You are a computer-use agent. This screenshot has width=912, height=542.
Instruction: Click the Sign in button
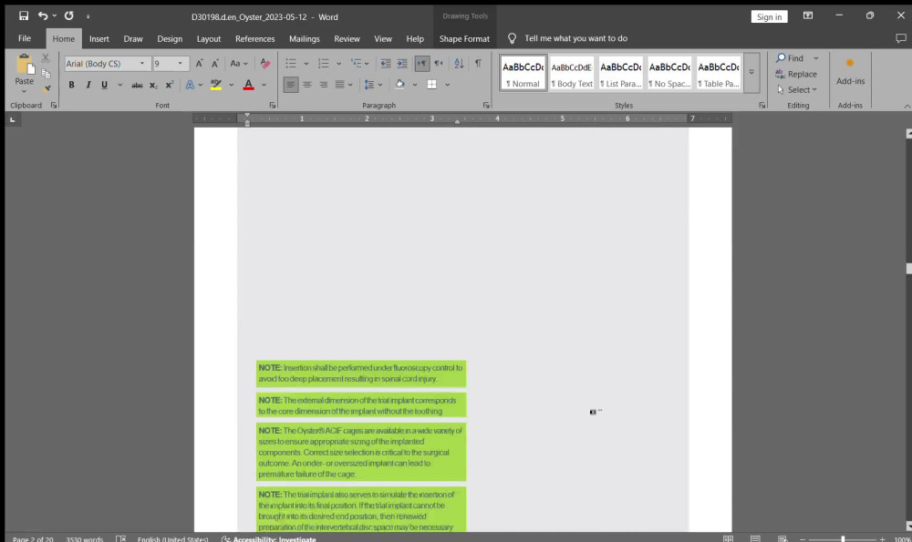click(769, 16)
